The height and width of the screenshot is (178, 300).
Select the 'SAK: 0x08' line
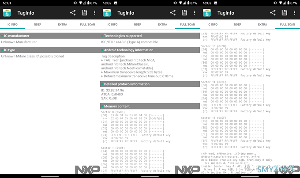click(x=109, y=98)
